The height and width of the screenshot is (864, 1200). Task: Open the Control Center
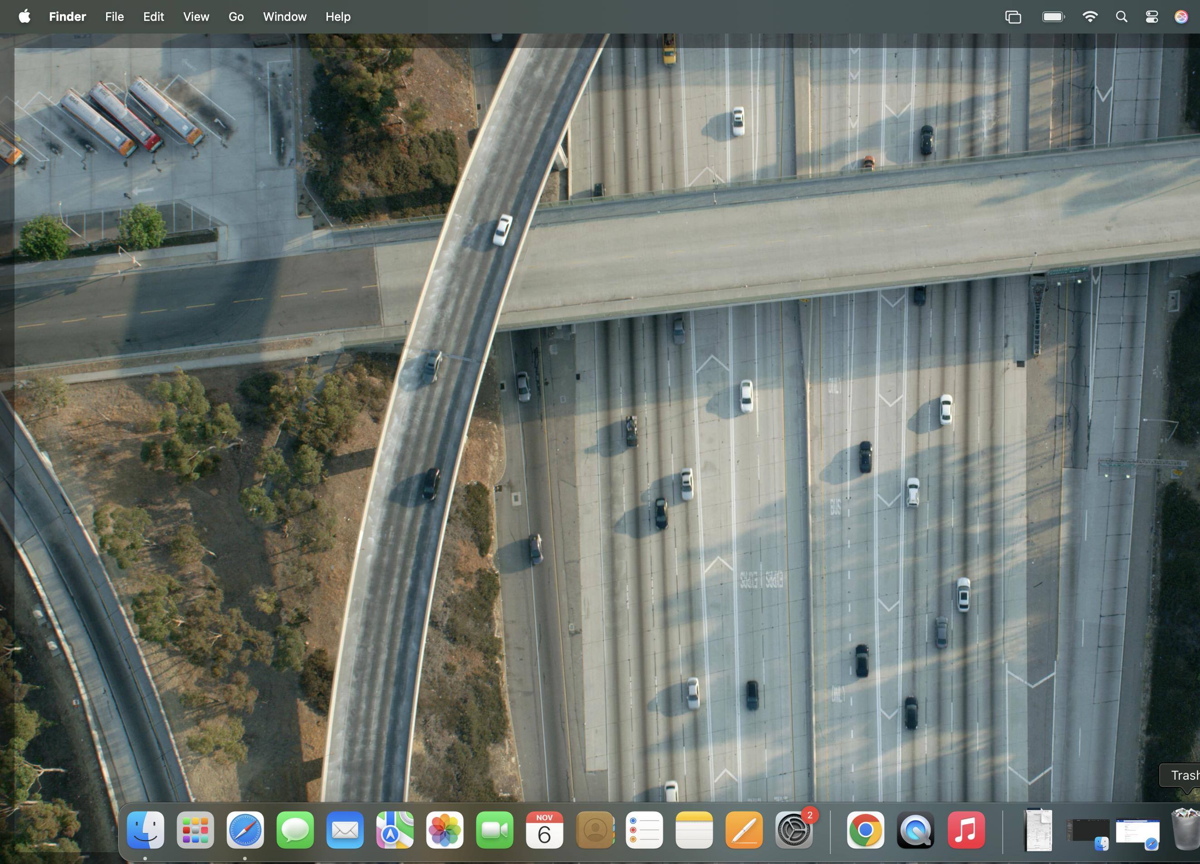click(1152, 17)
